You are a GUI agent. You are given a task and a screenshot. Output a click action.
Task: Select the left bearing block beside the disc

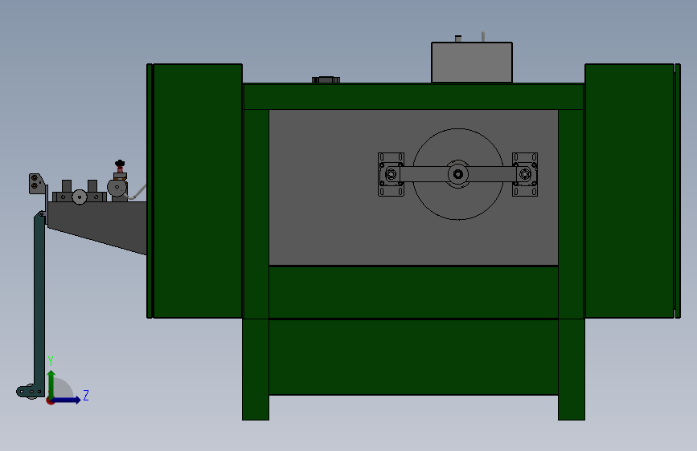pyautogui.click(x=391, y=174)
